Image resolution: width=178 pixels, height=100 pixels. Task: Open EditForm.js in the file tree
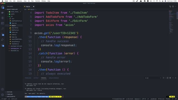pyautogui.click(x=15, y=30)
